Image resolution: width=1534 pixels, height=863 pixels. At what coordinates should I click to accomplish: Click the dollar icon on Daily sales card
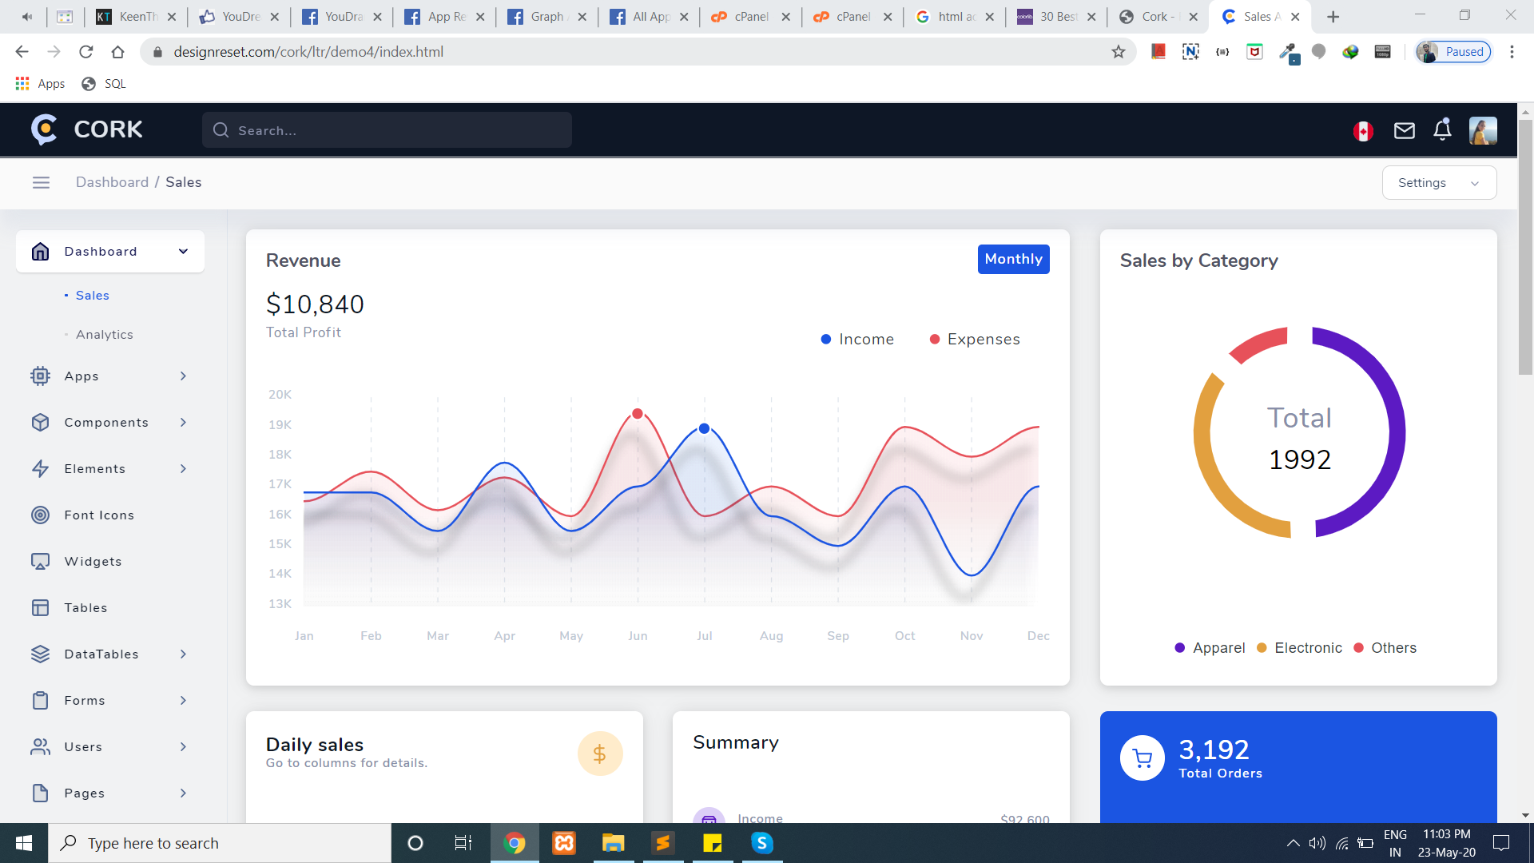[x=599, y=754]
